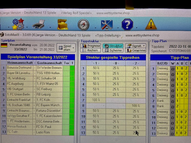Click the Gastmannschaft column header
This screenshot has height=143, width=191.
click(x=49, y=63)
